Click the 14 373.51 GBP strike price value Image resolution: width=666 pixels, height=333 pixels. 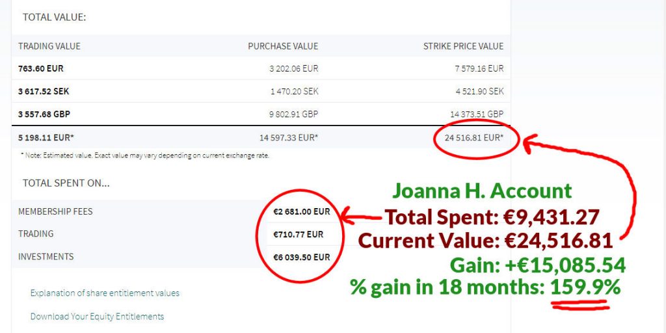click(477, 114)
